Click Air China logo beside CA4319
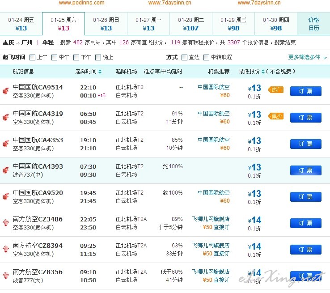This screenshot has height=293, width=330. coord(6,117)
